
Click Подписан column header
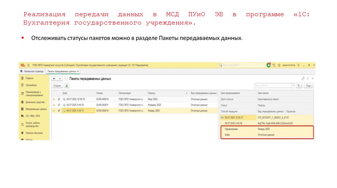pyautogui.click(x=291, y=111)
